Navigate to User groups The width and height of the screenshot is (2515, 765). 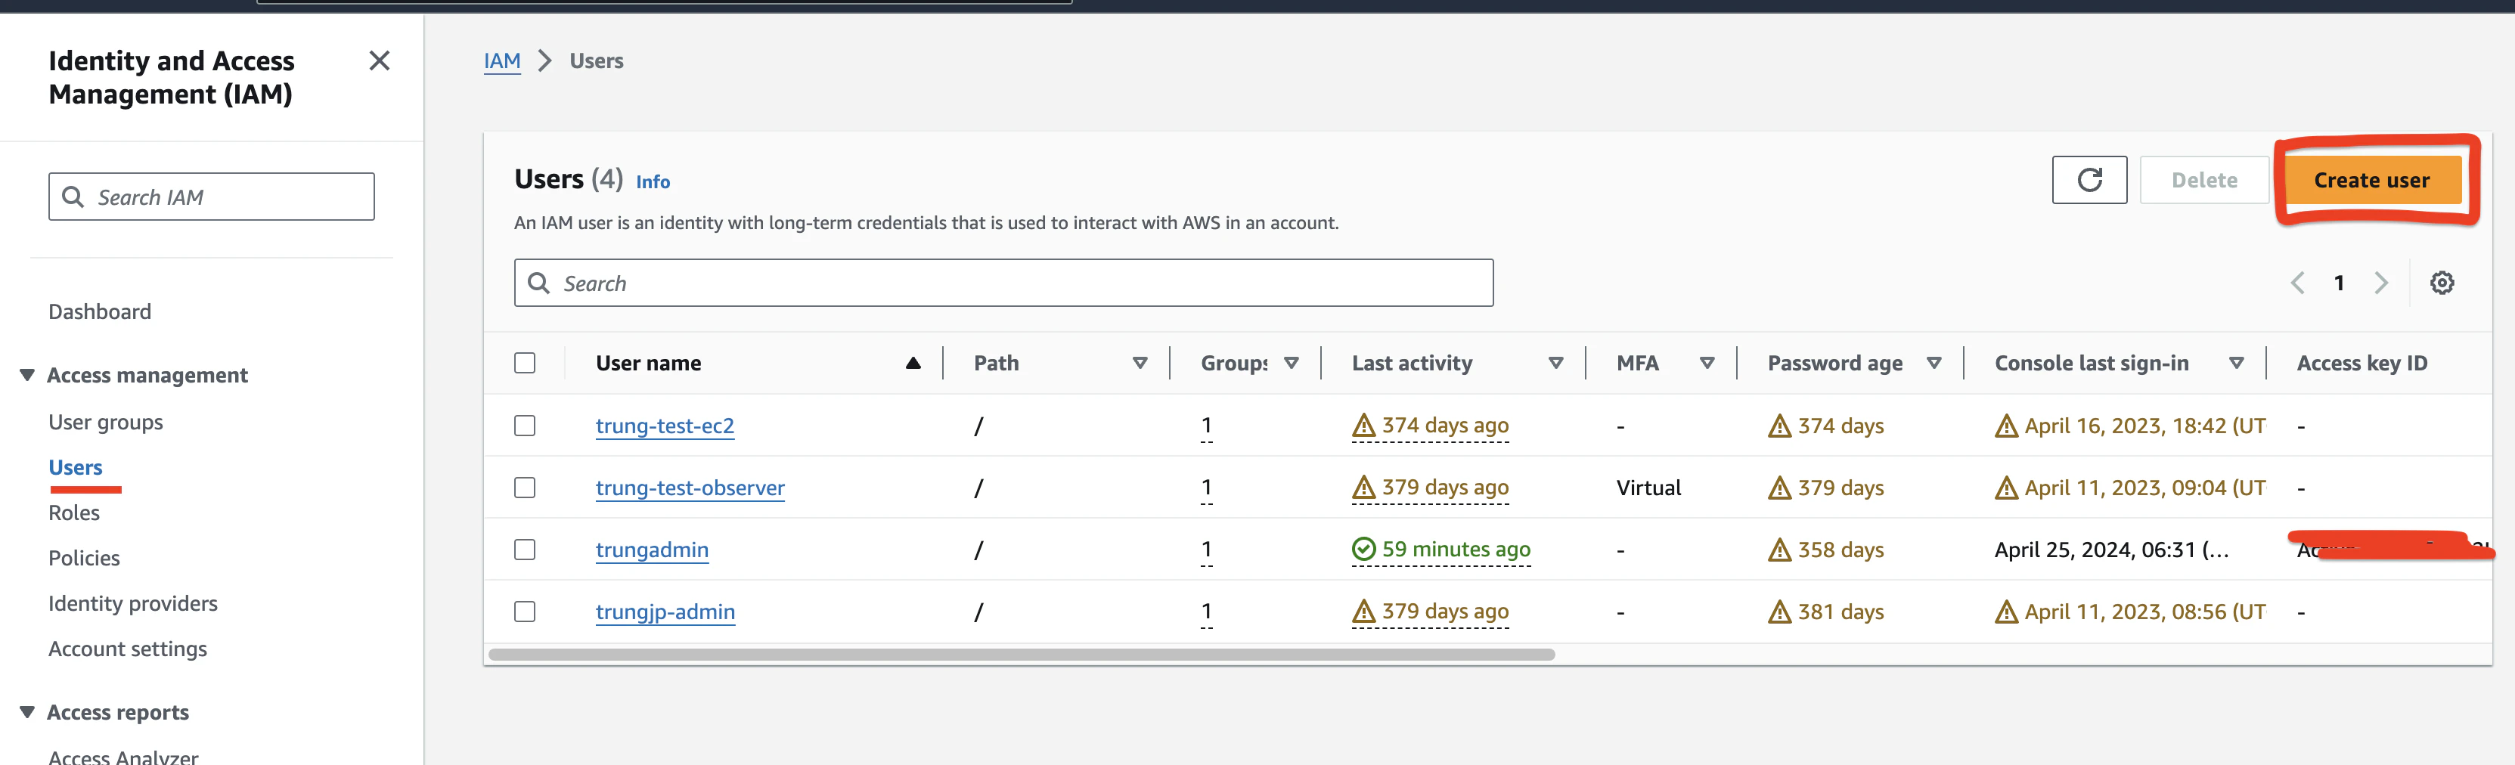105,422
